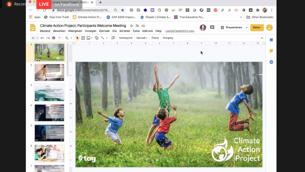Open the Achtergrond settings
Screen dimensions: 305x172
(126, 38)
